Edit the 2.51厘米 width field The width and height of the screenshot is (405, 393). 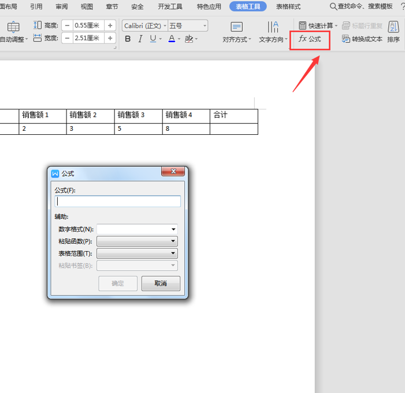coord(88,38)
